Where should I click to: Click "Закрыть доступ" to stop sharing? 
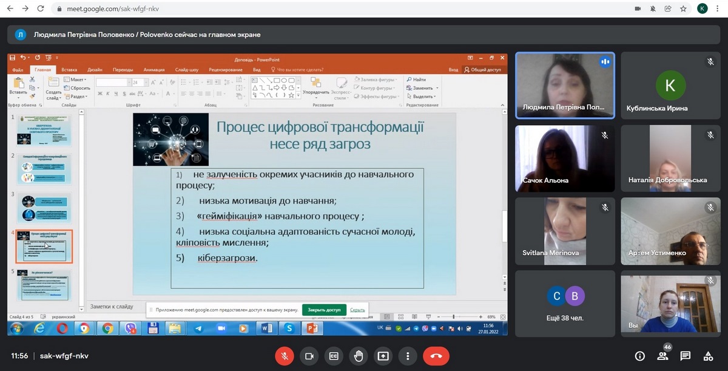pos(324,310)
